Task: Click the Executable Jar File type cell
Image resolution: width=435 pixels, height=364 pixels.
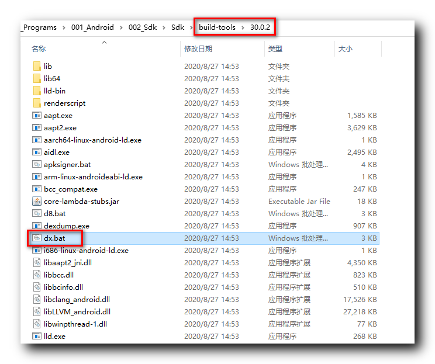Action: click(x=299, y=201)
